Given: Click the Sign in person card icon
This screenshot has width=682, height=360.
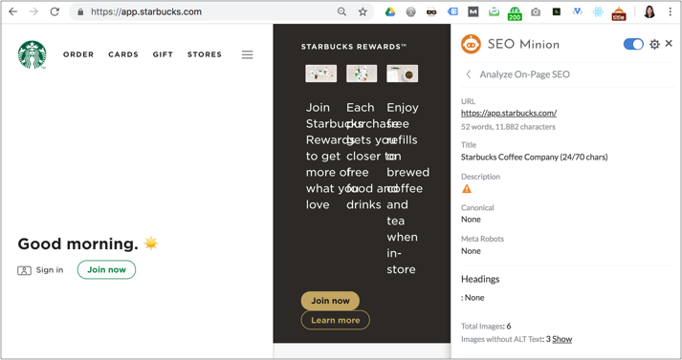Looking at the screenshot, I should point(24,270).
